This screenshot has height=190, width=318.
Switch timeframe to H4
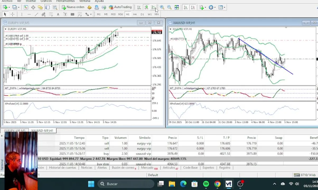[135, 14]
